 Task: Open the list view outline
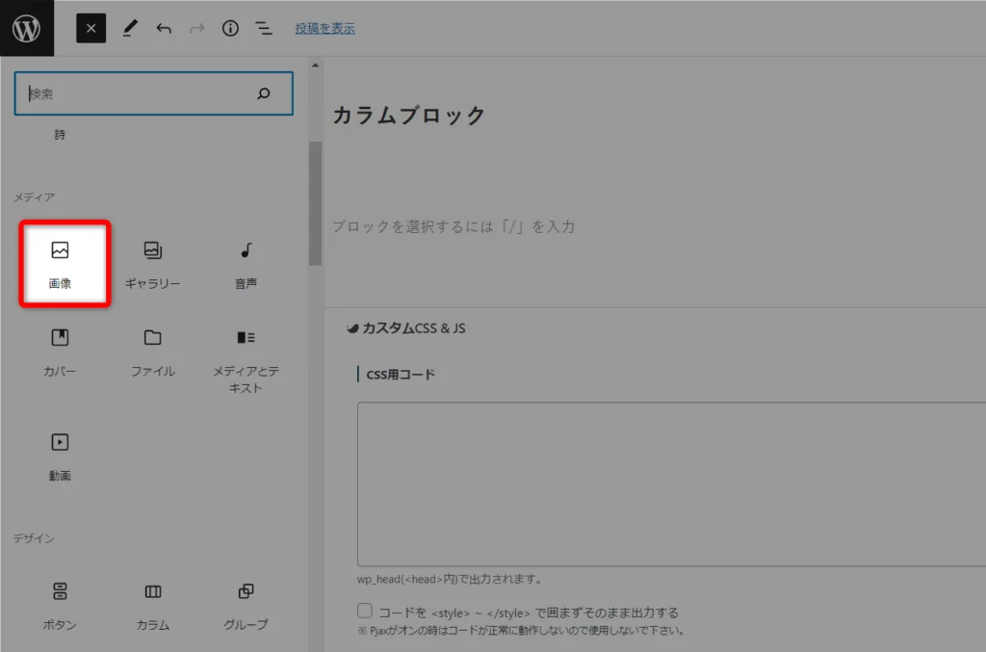(x=264, y=29)
